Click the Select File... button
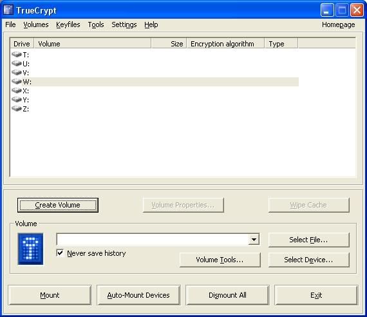This screenshot has height=317, width=367. tap(308, 240)
